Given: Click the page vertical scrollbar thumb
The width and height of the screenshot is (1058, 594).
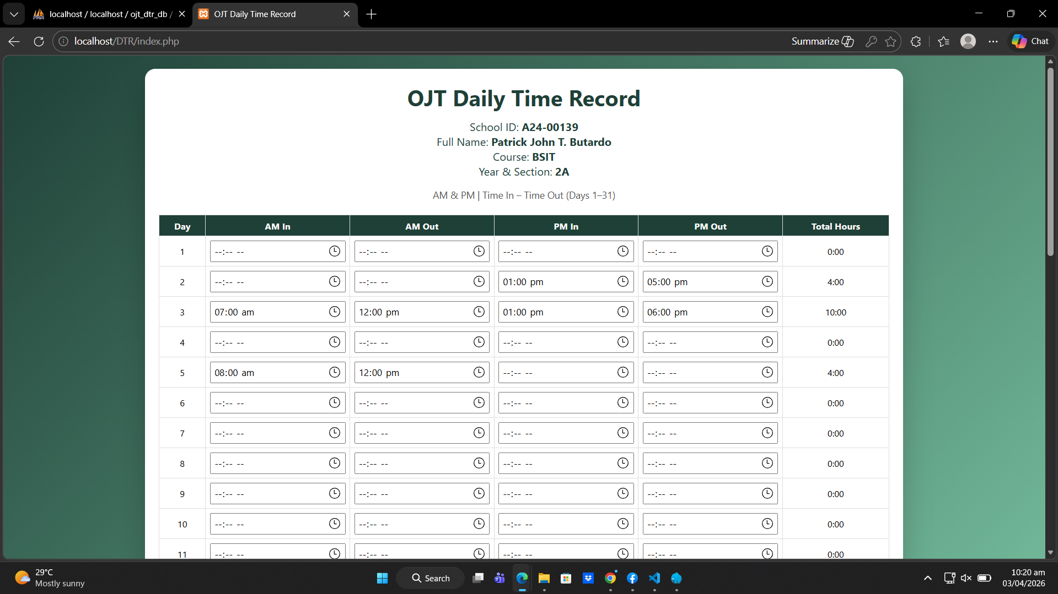Looking at the screenshot, I should 1050,160.
